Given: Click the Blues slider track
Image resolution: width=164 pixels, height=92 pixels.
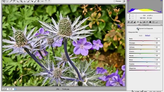Looking at the screenshot, I should coord(145,62).
